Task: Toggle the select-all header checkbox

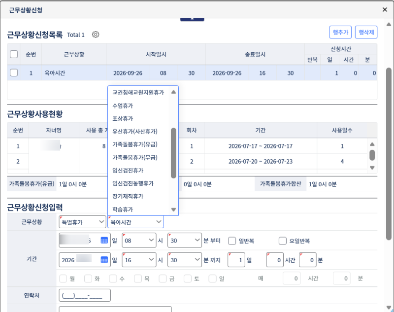Action: 14,54
